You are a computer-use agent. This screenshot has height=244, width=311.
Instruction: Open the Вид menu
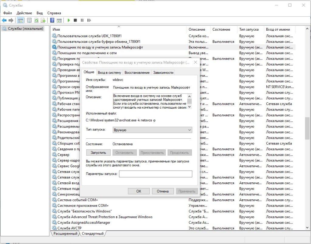click(x=39, y=13)
